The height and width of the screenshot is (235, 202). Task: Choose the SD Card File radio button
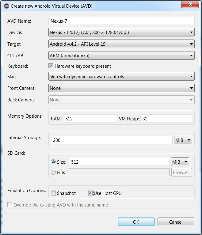point(53,172)
